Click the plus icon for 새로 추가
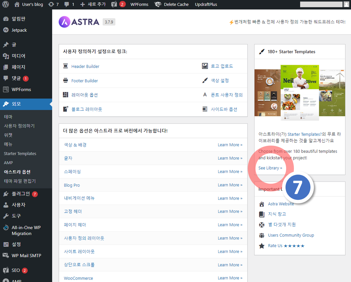 83,4
